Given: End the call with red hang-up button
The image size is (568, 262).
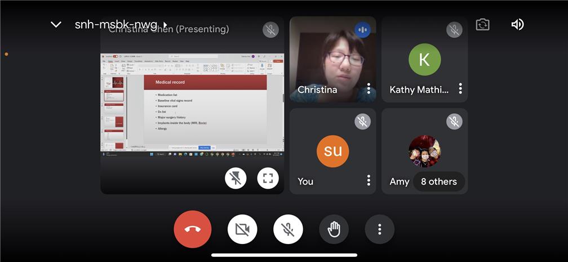Looking at the screenshot, I should tap(193, 229).
